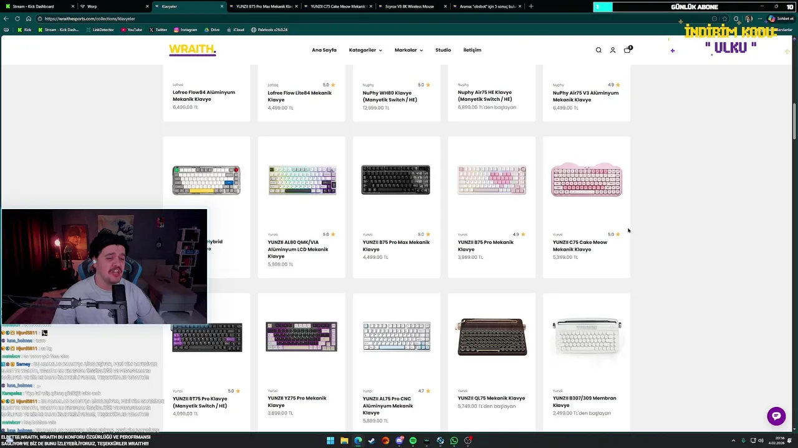Open a new browser tab
798x448 pixels.
click(531, 6)
